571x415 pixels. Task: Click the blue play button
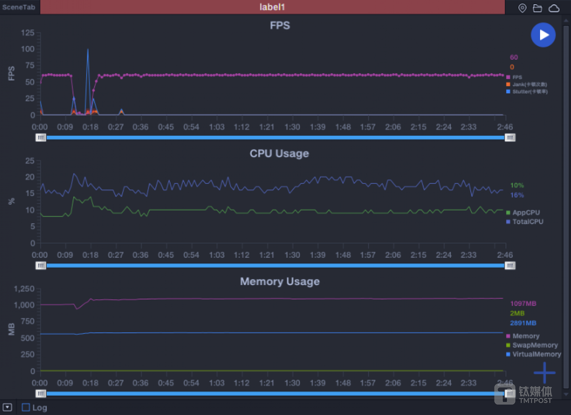(x=543, y=35)
